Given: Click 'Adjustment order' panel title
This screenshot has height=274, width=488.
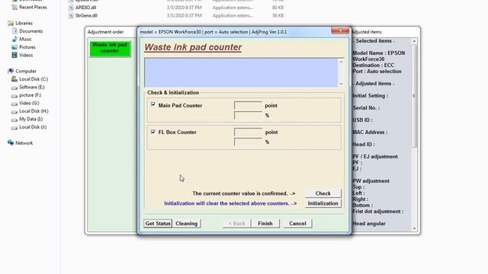Looking at the screenshot, I should pyautogui.click(x=105, y=32).
